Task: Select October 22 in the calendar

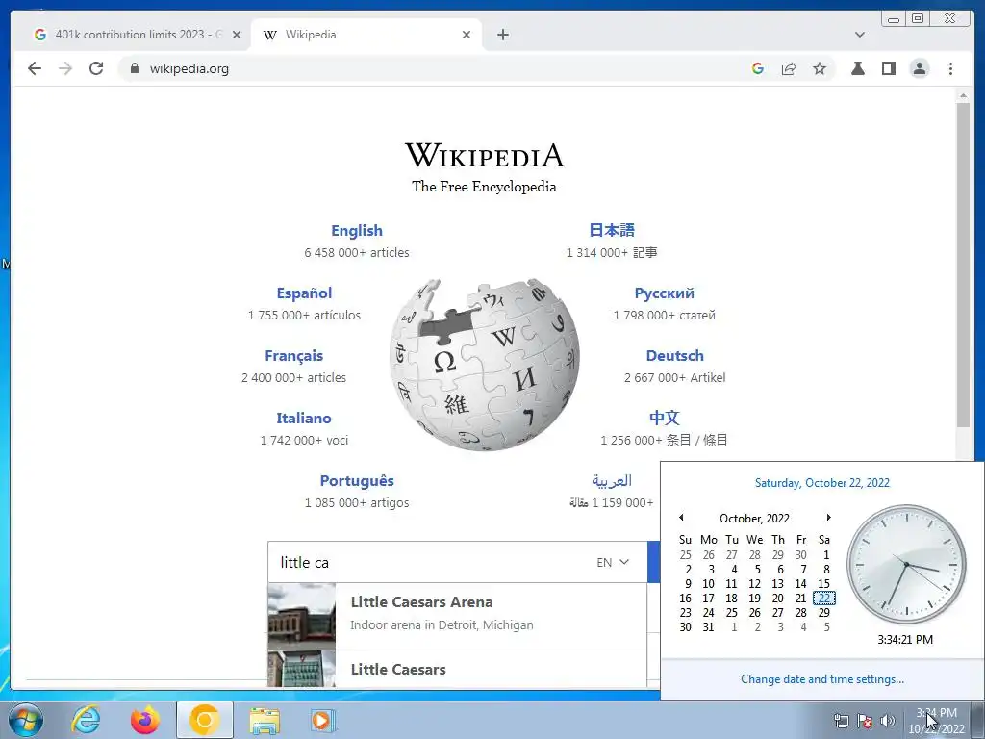Action: click(x=824, y=599)
